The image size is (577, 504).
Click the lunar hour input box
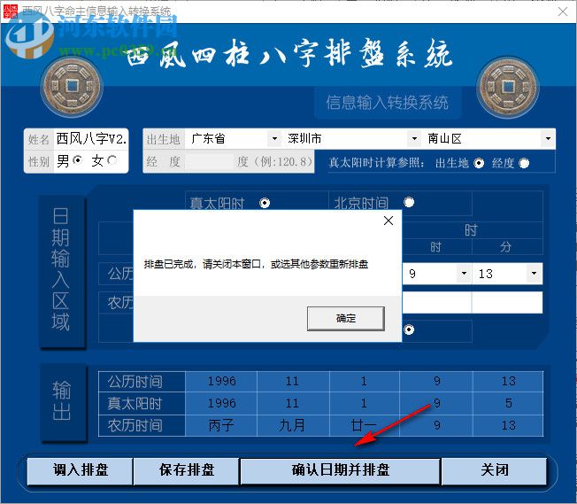(x=437, y=302)
